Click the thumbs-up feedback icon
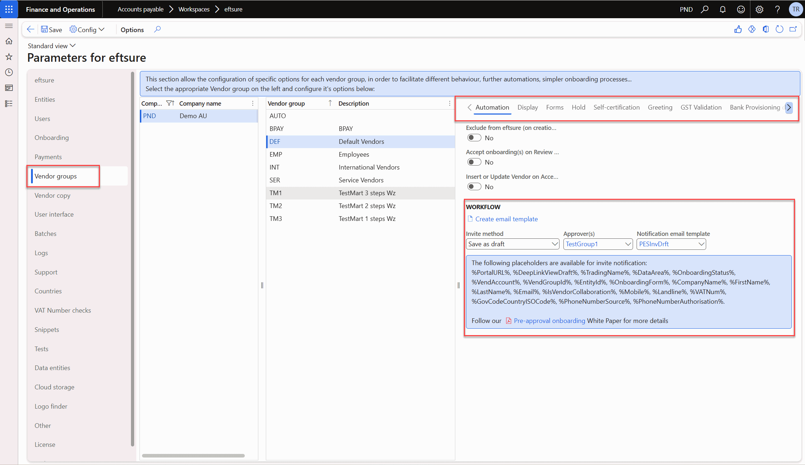Viewport: 805px width, 465px height. point(738,29)
